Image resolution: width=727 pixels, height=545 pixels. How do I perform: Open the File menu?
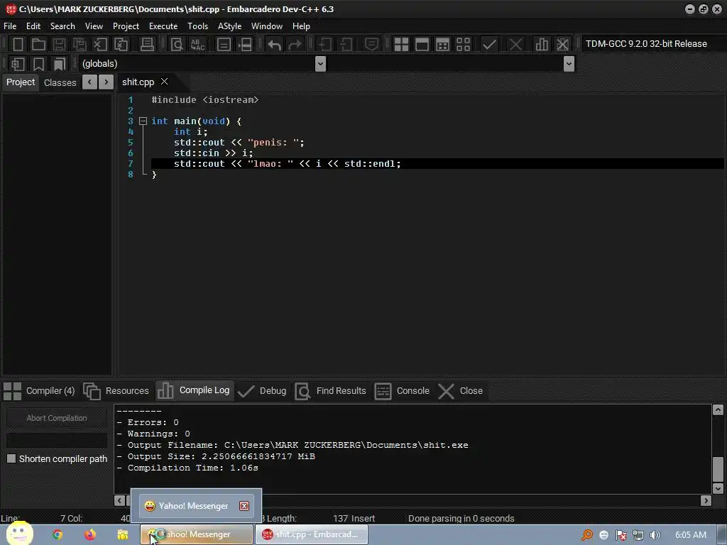click(x=10, y=26)
